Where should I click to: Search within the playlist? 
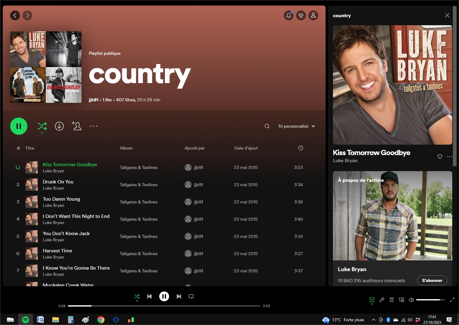click(x=267, y=126)
